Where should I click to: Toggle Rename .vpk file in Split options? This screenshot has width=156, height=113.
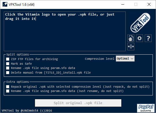point(8,68)
